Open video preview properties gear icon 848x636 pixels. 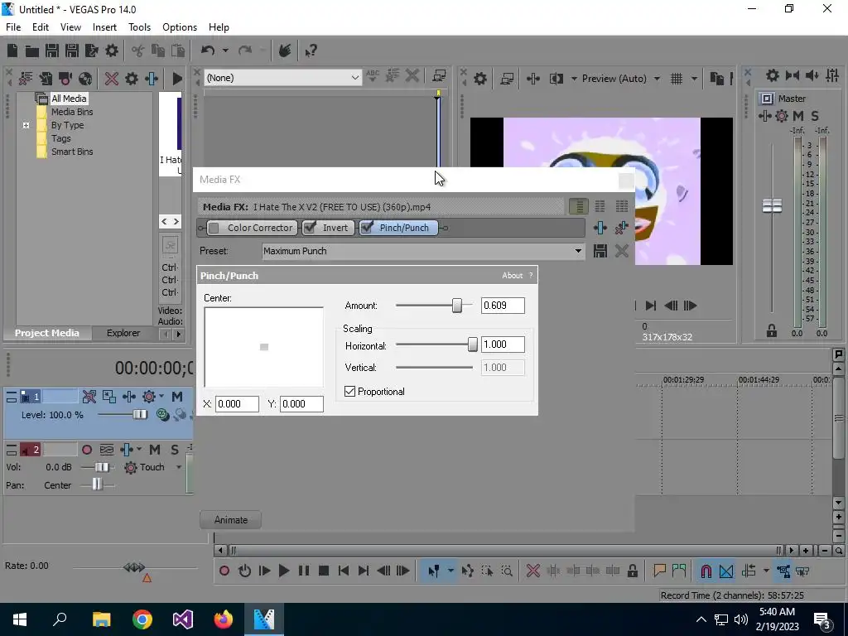[480, 79]
